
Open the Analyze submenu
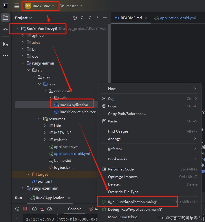coord(149,139)
